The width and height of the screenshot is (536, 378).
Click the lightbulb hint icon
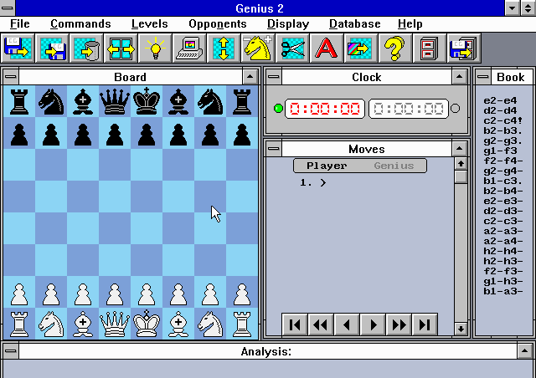coord(155,49)
